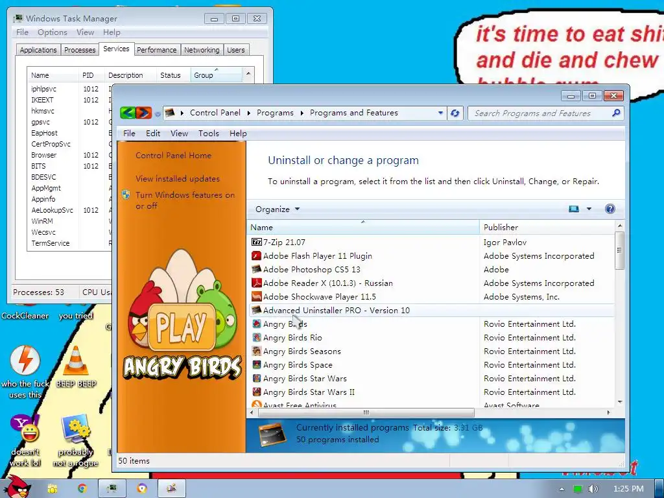Click the clock showing 1:25 PM

pyautogui.click(x=628, y=489)
